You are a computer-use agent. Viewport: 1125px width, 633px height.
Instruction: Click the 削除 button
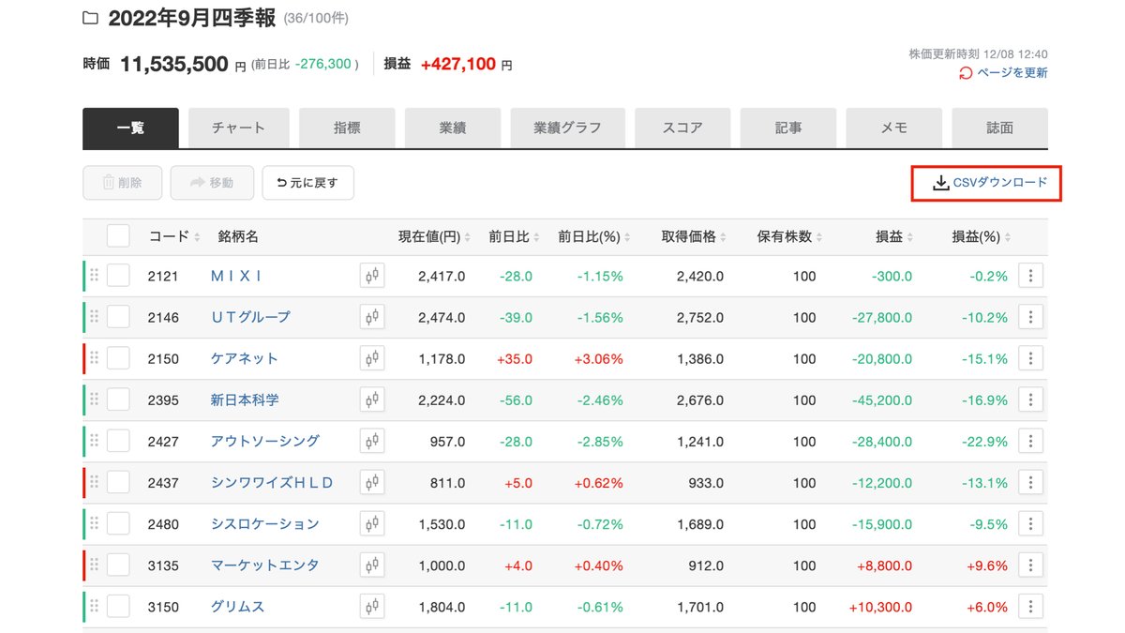pos(122,183)
